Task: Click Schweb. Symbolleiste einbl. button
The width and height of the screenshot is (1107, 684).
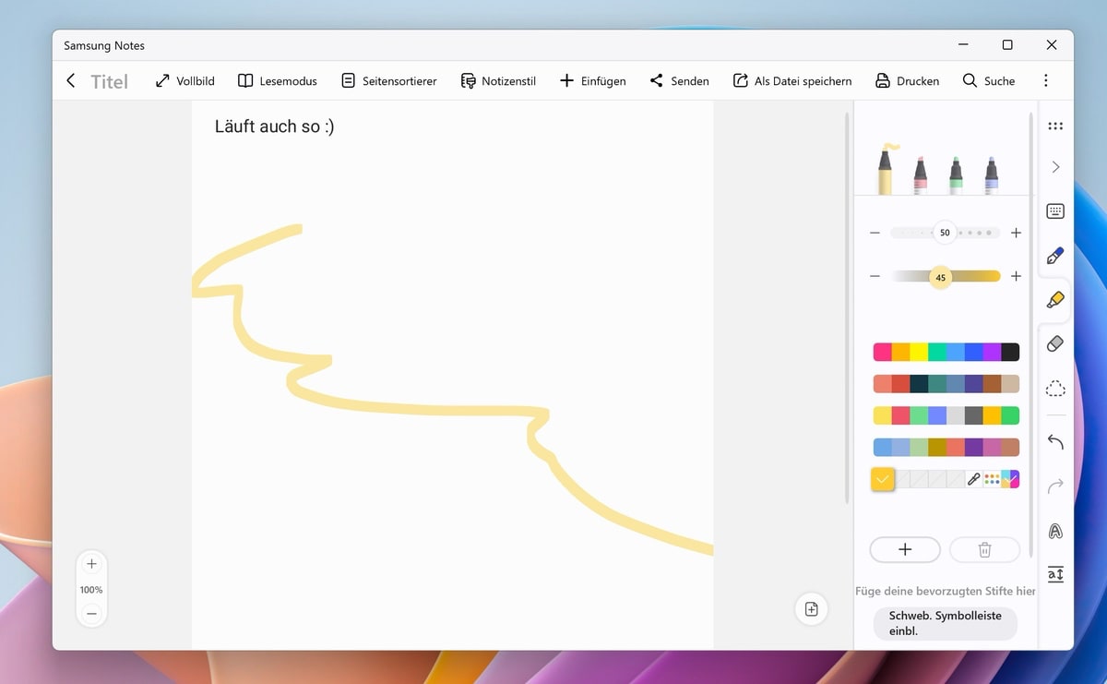Action: pos(945,623)
